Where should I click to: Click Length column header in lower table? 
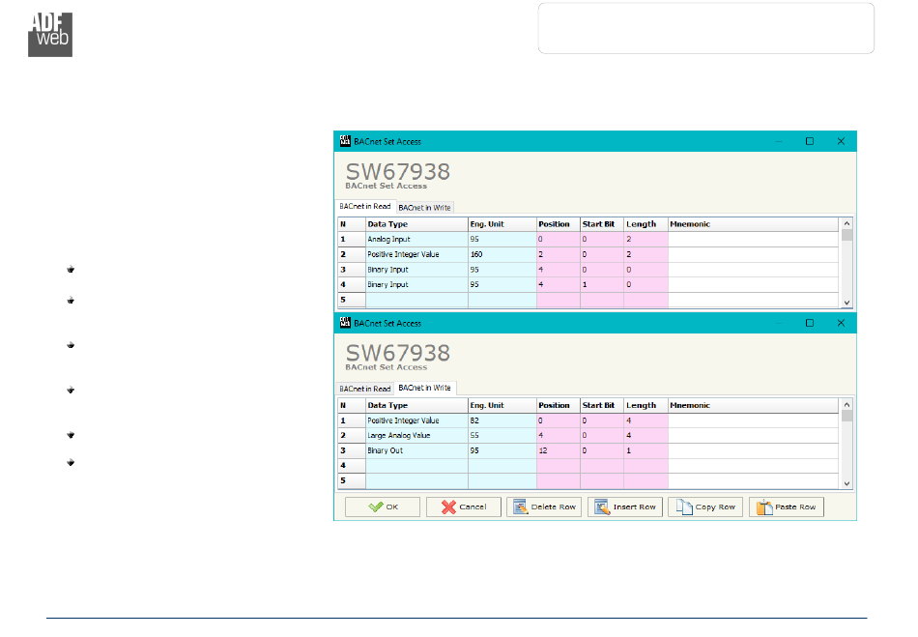(x=645, y=405)
